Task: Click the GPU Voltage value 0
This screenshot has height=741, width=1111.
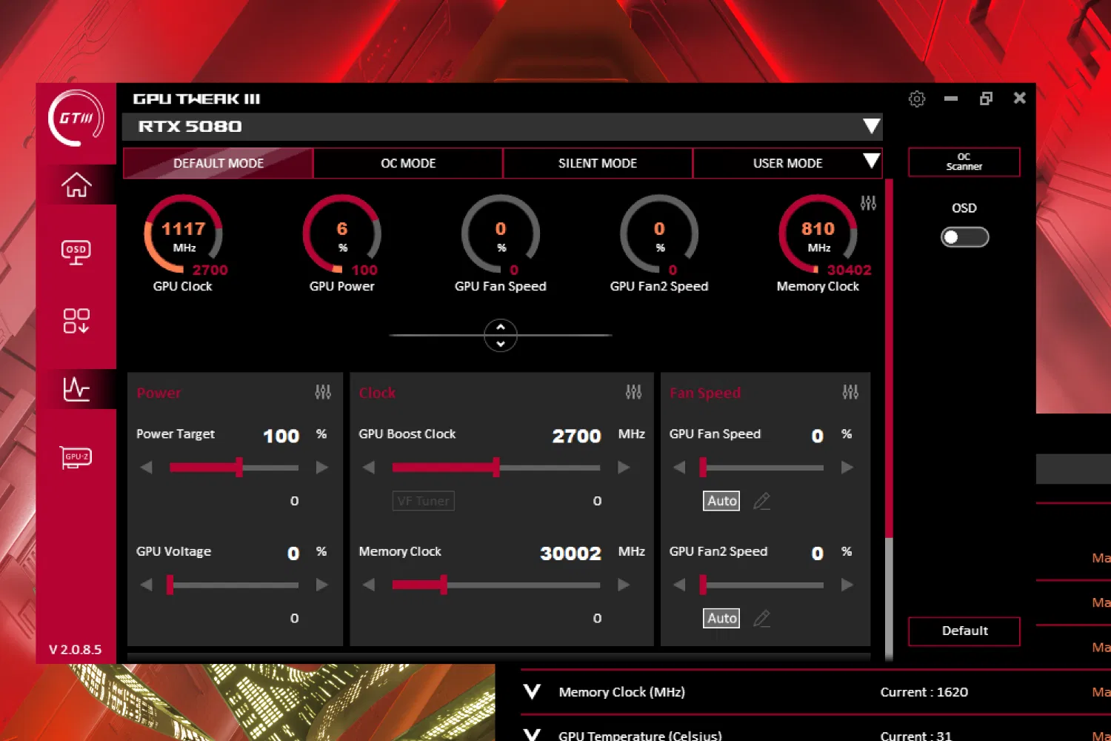Action: [293, 554]
